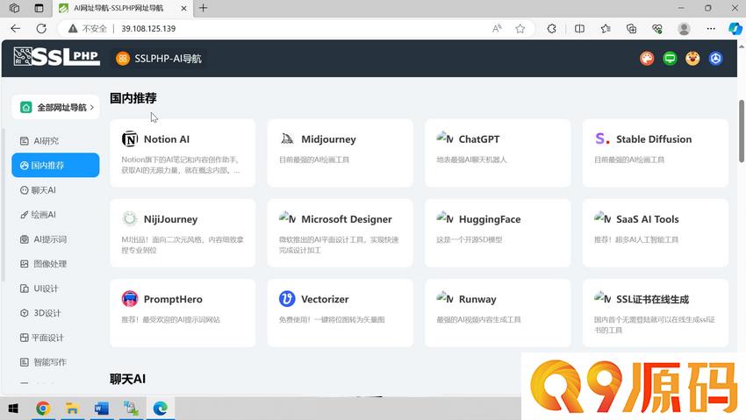Click the ChatGPT card broken image icon
Image resolution: width=746 pixels, height=420 pixels.
coord(445,138)
